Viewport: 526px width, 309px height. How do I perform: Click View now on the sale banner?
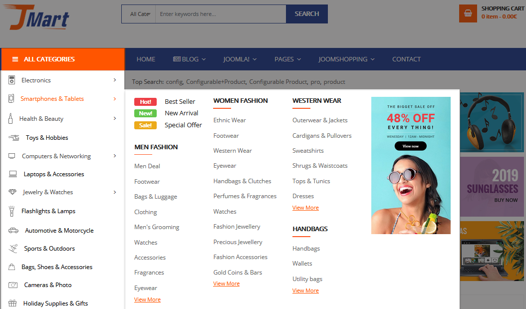click(x=410, y=146)
